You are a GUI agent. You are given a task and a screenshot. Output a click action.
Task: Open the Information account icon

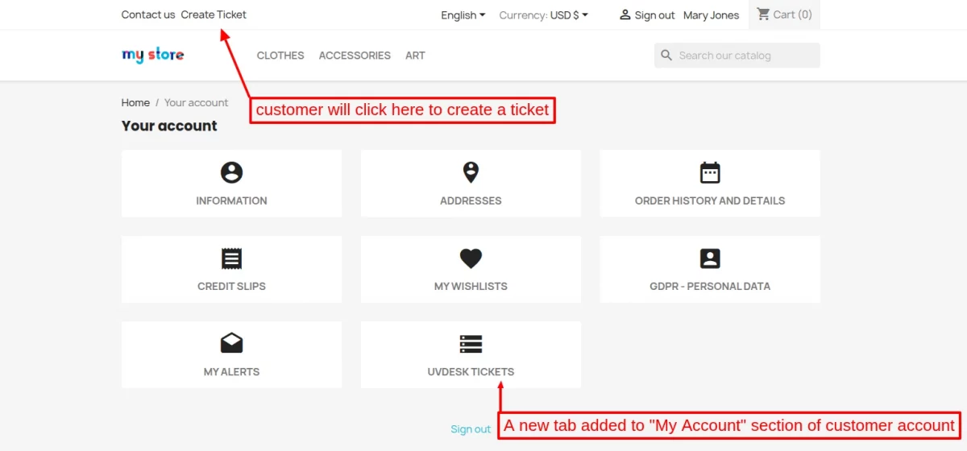[x=231, y=172]
